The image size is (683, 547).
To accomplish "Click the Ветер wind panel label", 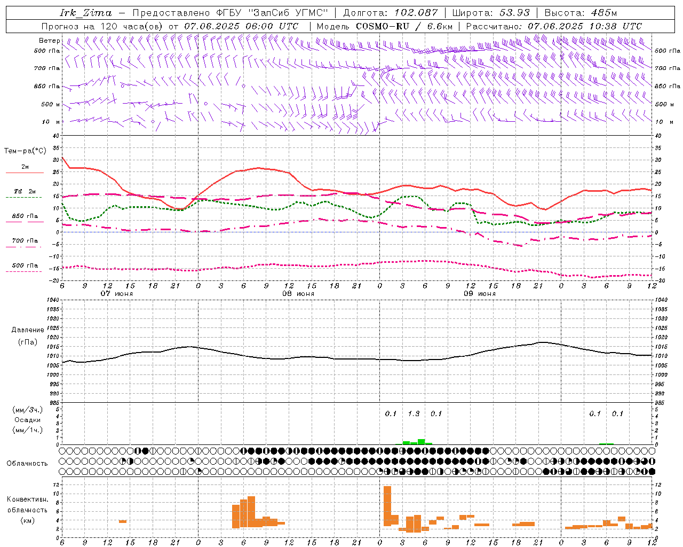I will click(x=49, y=41).
